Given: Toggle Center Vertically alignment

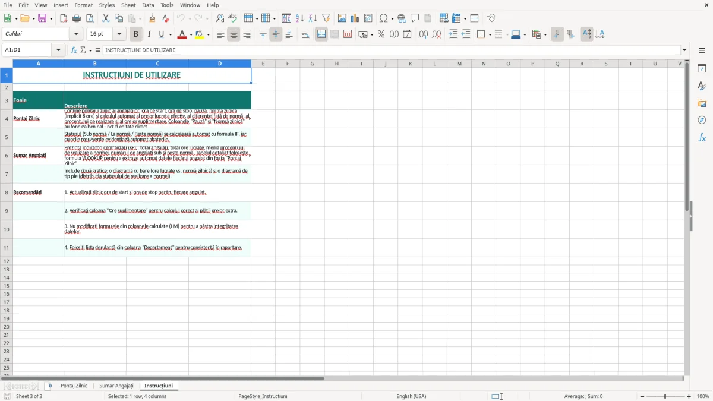Looking at the screenshot, I should click(276, 34).
